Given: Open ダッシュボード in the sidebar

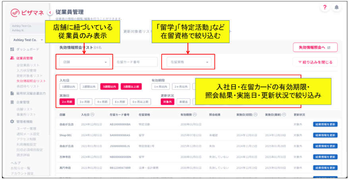Looking at the screenshot, I should pos(27,49).
